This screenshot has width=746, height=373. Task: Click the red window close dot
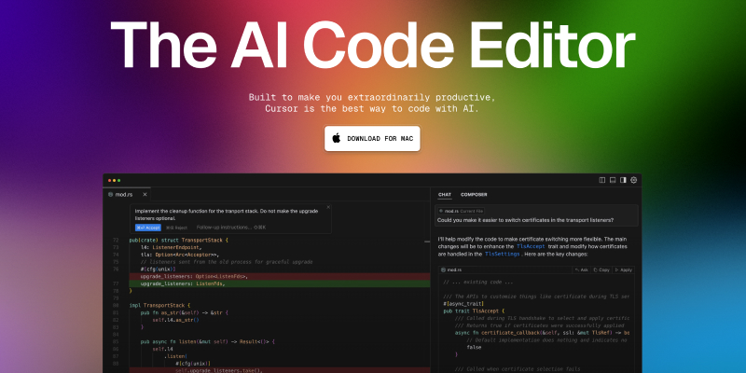click(109, 180)
